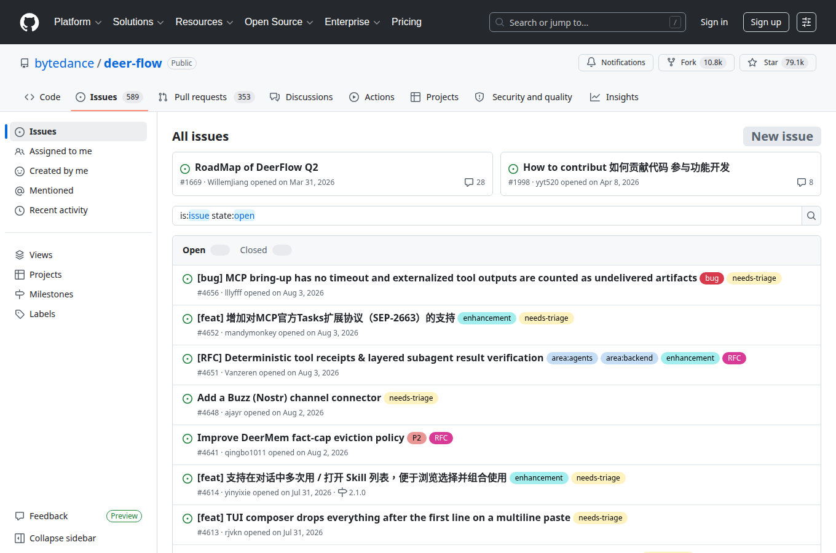Viewport: 836px width, 553px height.
Task: Click author lllyfff on issue #4656
Action: point(233,293)
